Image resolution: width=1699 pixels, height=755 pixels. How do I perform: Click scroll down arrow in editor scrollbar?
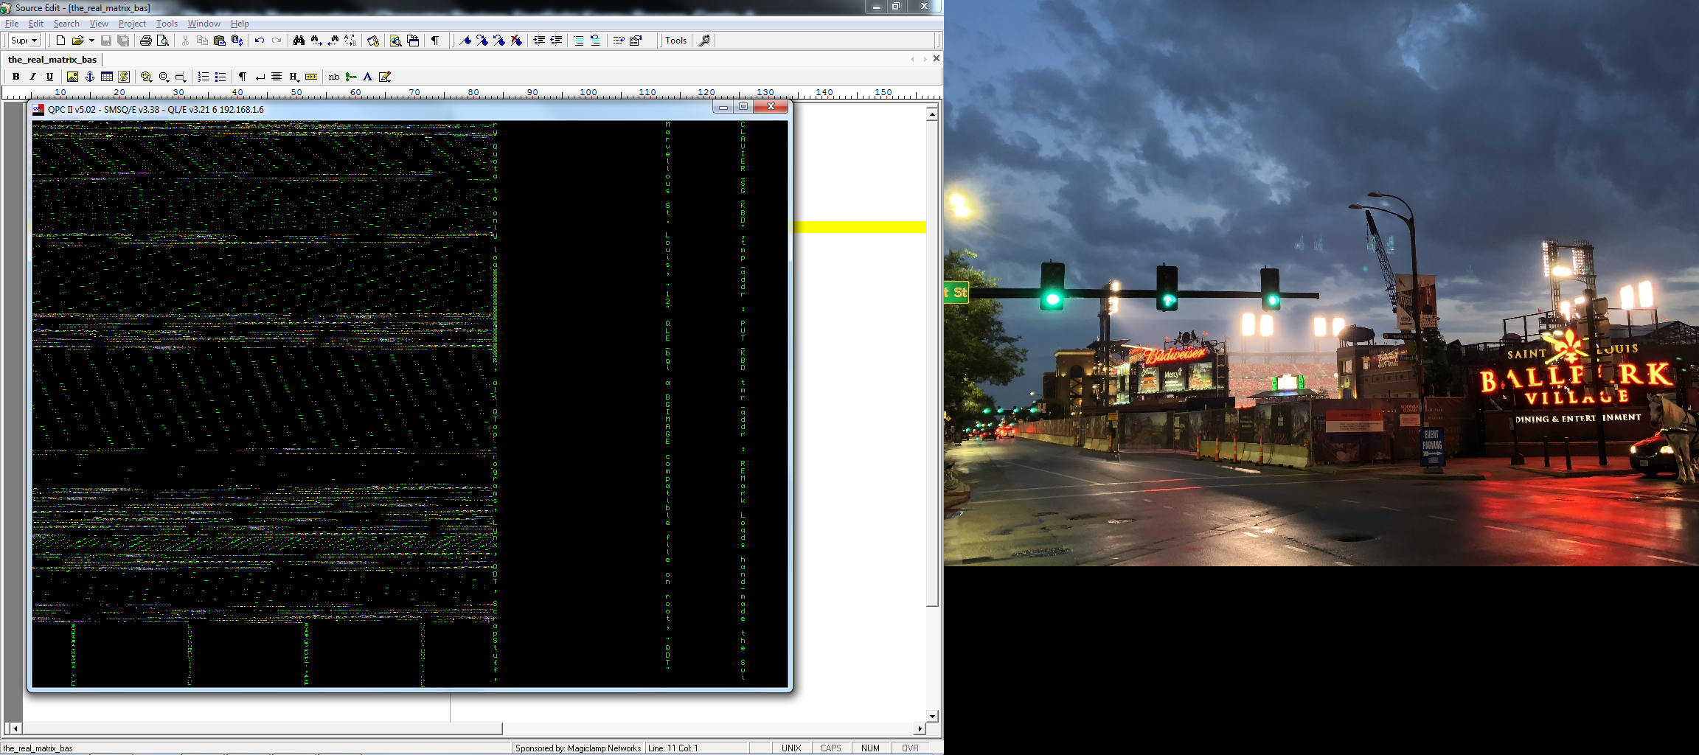[x=932, y=716]
